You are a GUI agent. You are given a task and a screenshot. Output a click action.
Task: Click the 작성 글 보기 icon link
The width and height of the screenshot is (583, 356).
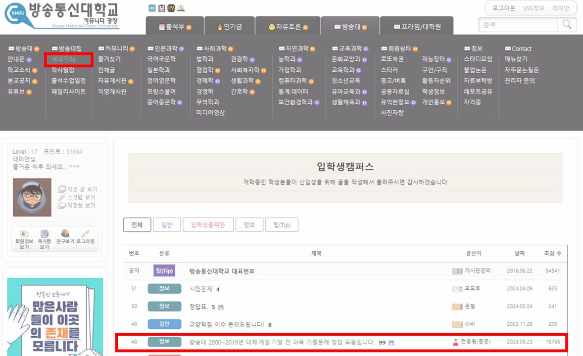point(77,189)
